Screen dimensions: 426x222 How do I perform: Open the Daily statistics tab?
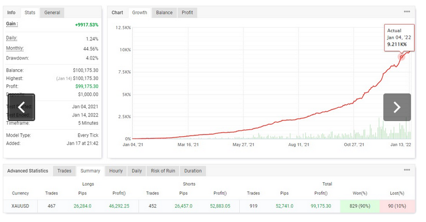(137, 171)
